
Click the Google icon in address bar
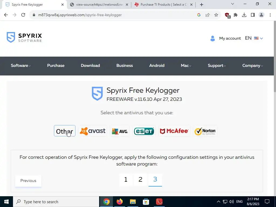pos(199,15)
